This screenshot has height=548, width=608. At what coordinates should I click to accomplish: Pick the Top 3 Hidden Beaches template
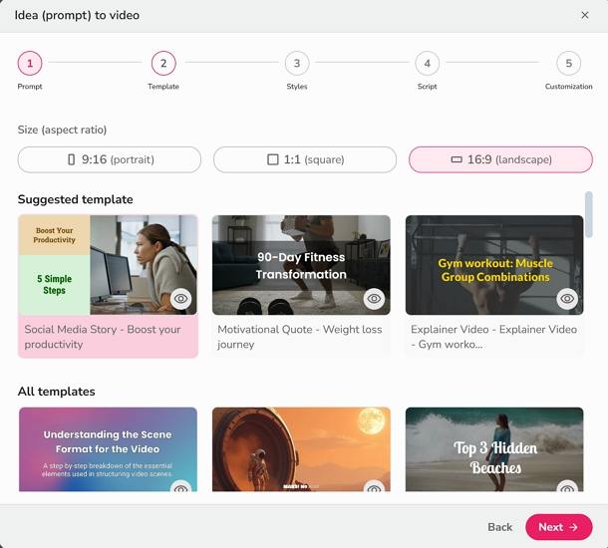tap(494, 449)
